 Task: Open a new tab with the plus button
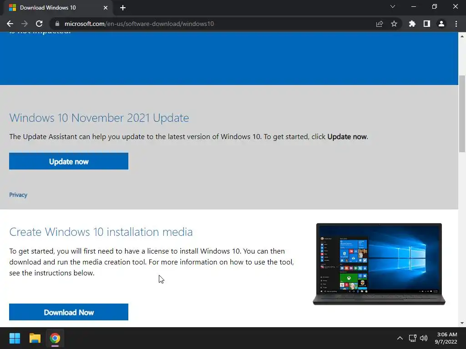coord(123,8)
